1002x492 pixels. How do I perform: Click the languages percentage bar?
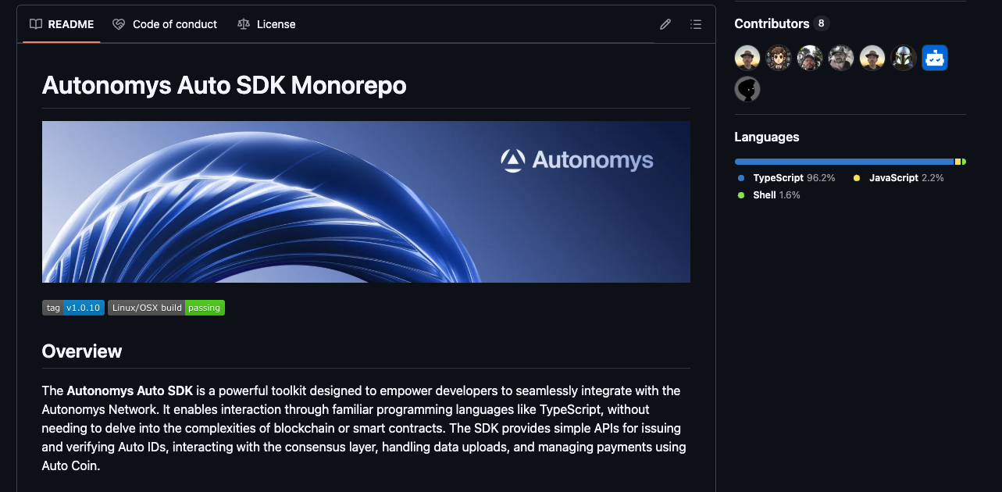(850, 161)
